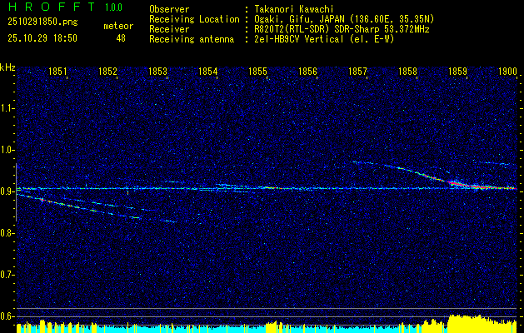Click the 1852 time axis marker
This screenshot has height=333, width=524.
click(x=108, y=72)
